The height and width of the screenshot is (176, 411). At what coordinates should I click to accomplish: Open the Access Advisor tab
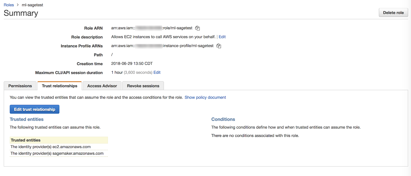[102, 86]
